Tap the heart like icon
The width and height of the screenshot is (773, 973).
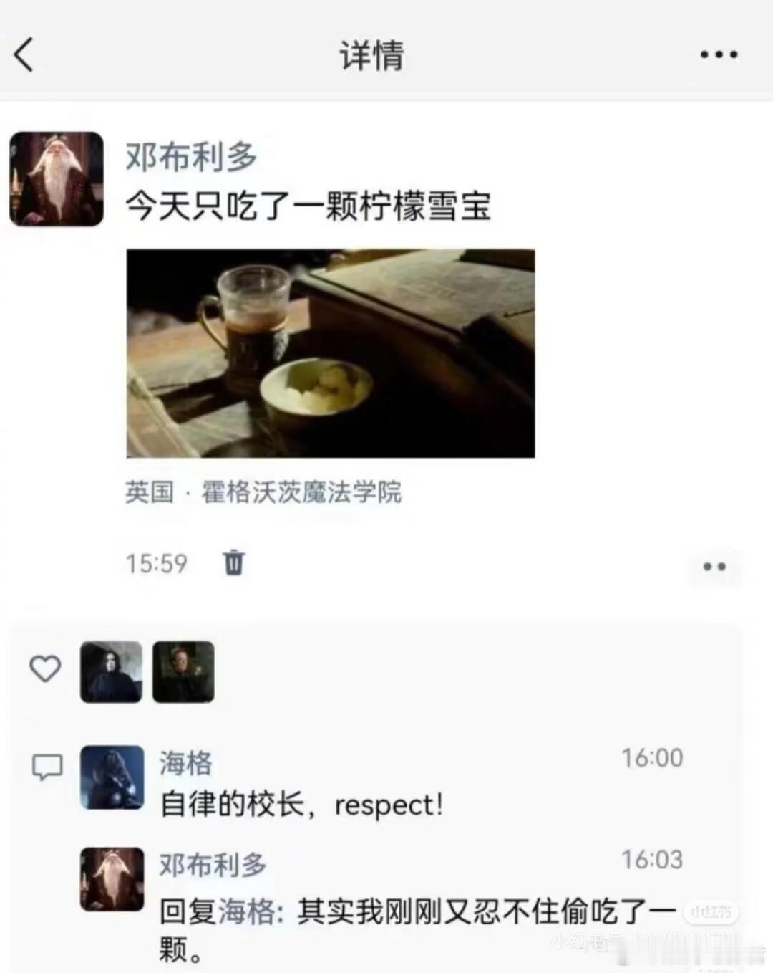pos(45,668)
